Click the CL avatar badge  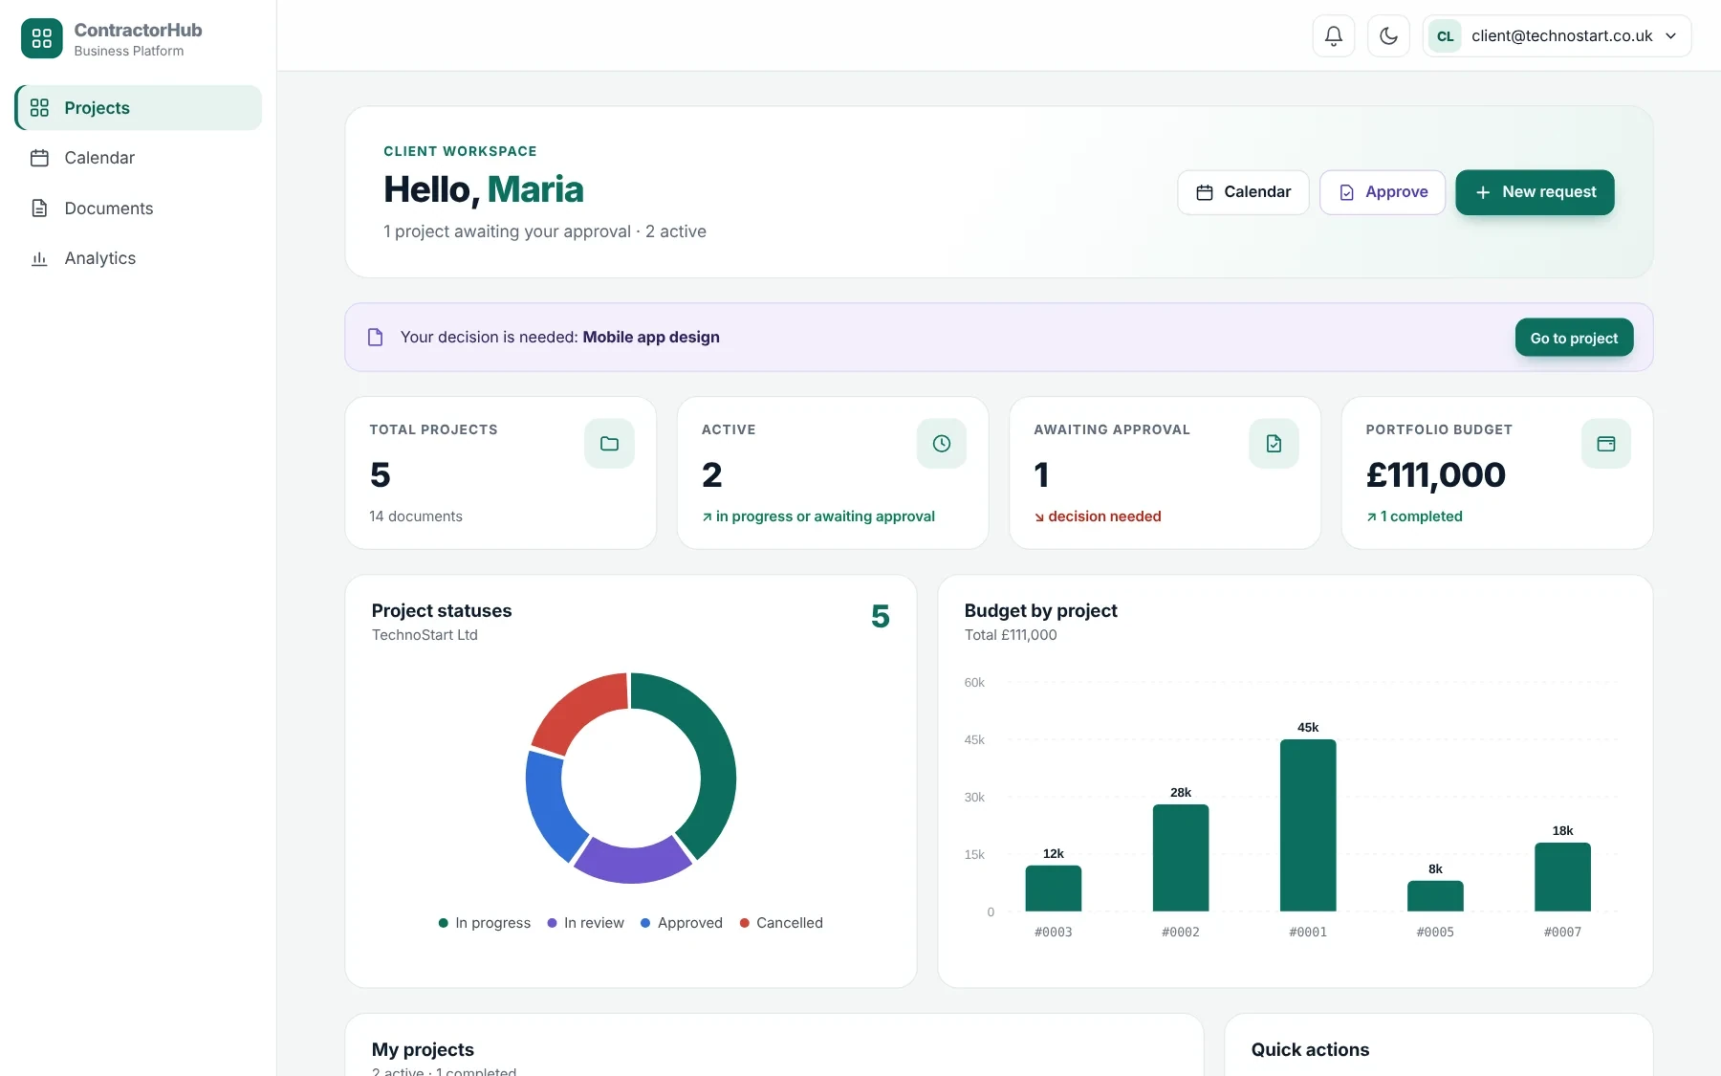[1445, 36]
